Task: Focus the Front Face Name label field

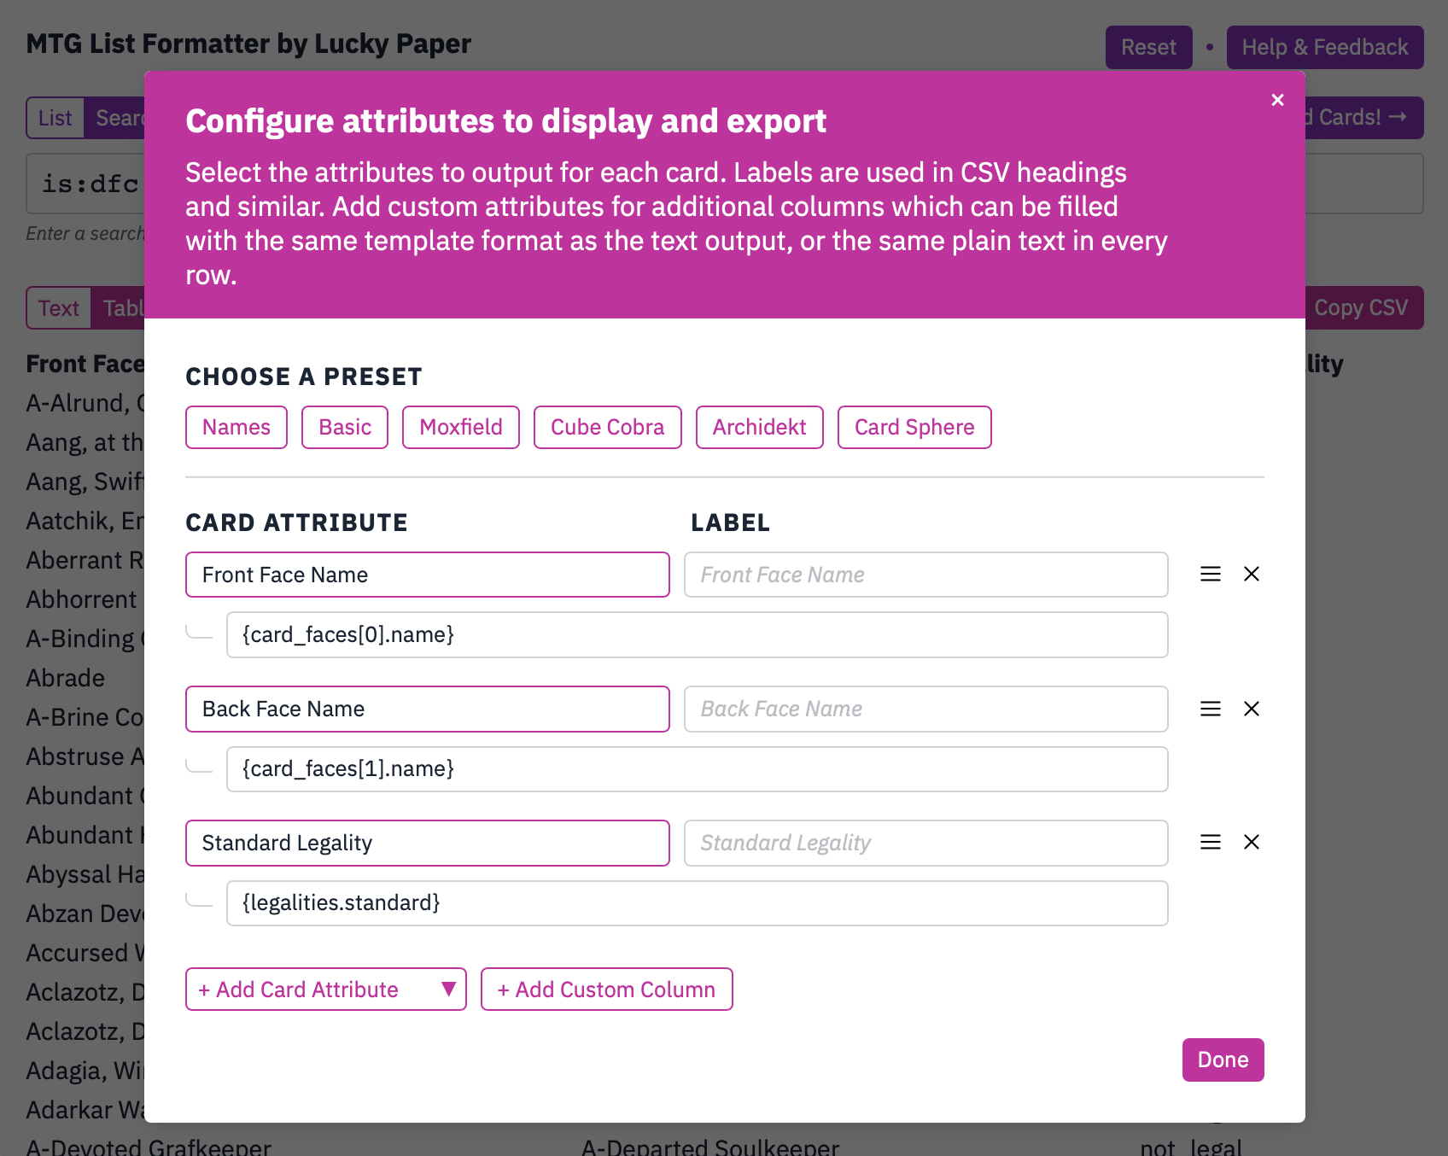Action: (x=925, y=575)
